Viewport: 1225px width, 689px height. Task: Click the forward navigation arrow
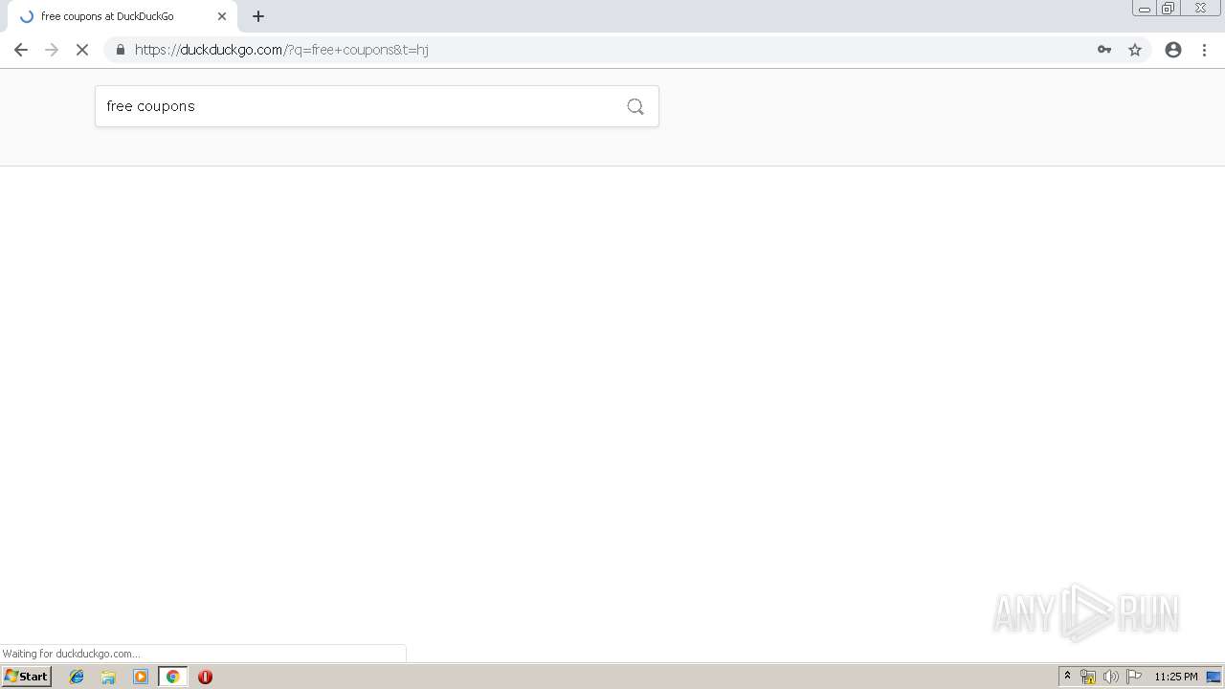[x=52, y=50]
